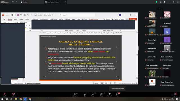Open Change Case Aa menu
Image resolution: width=180 pixels, height=101 pixels.
[x=30, y=28]
